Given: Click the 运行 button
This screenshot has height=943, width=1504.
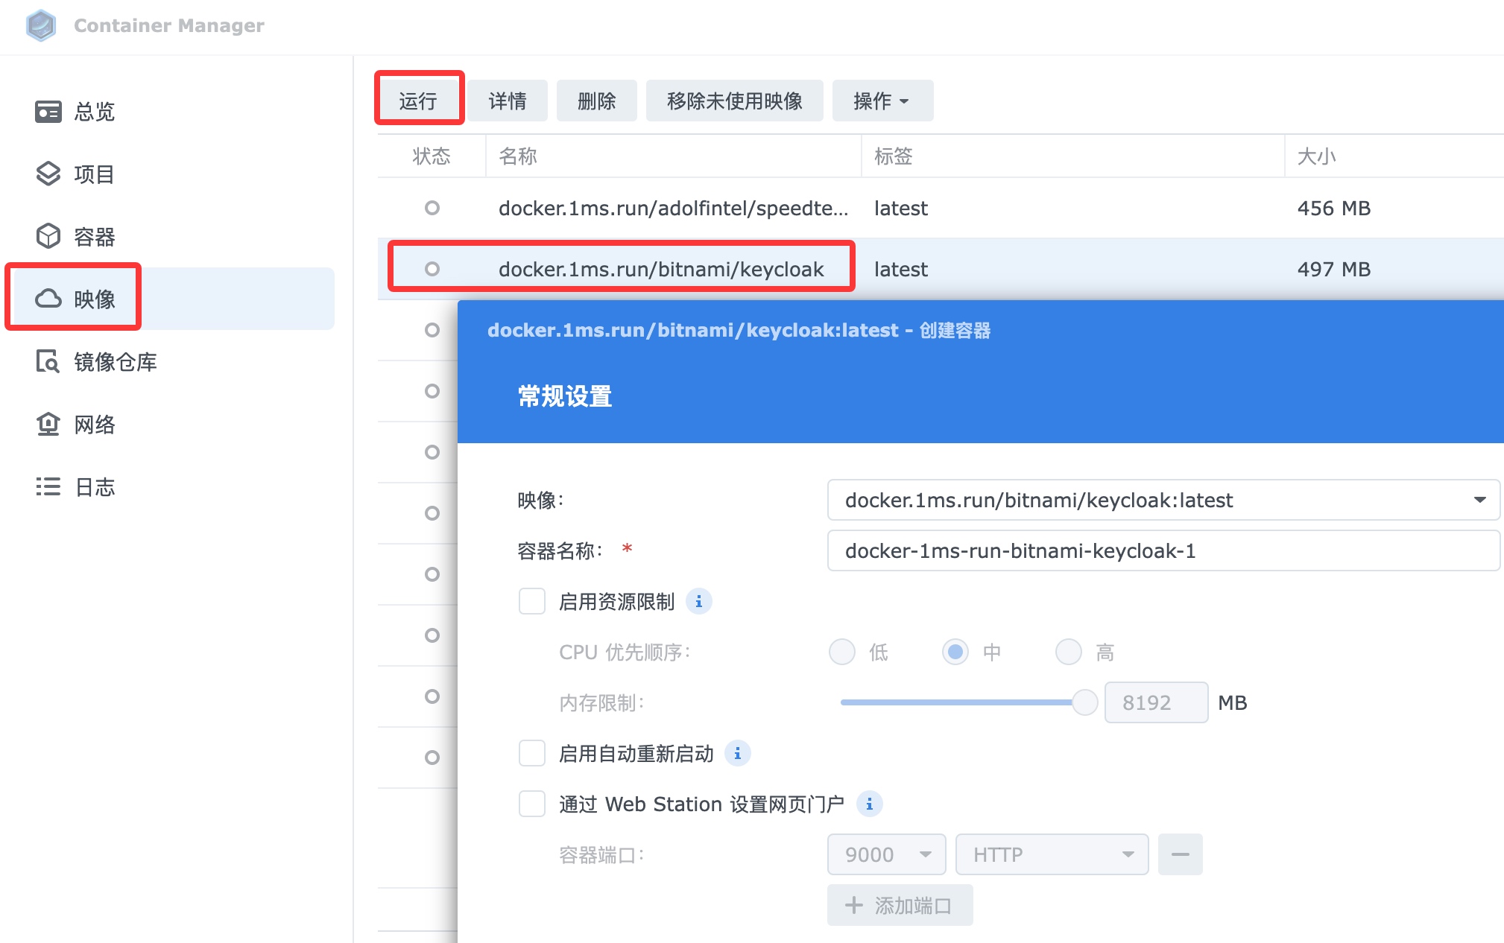Looking at the screenshot, I should (418, 101).
